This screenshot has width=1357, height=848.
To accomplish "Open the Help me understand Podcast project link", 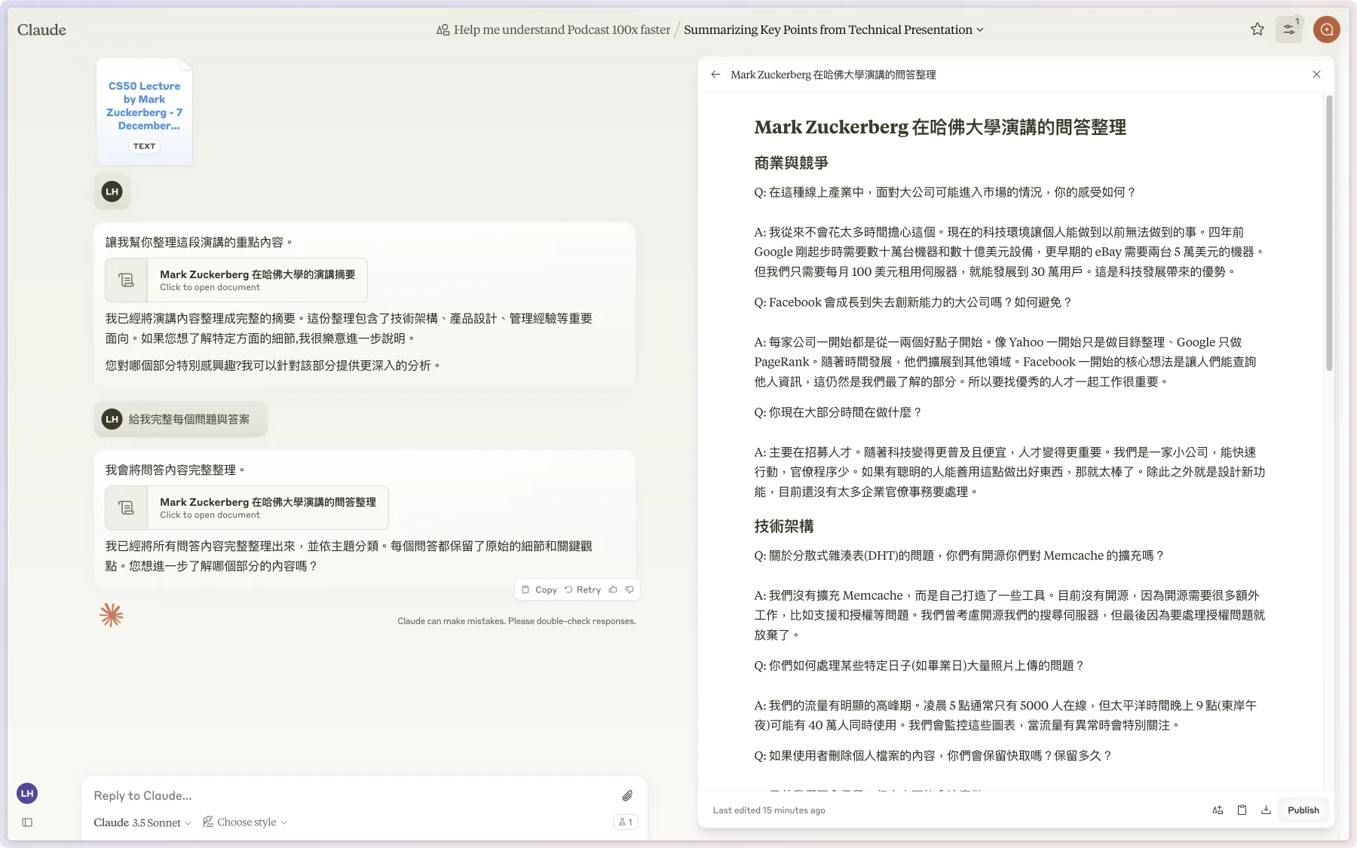I will 553,29.
